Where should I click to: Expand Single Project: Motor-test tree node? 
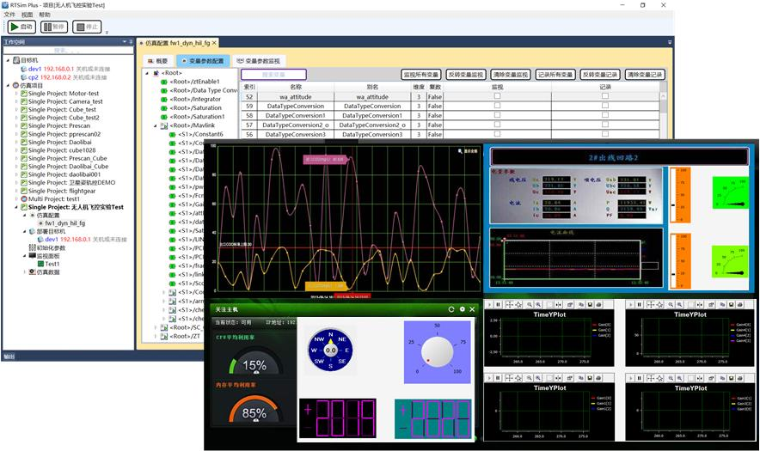point(15,94)
